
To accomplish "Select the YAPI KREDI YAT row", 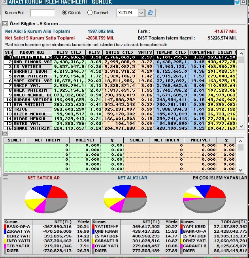I will (x=120, y=81).
